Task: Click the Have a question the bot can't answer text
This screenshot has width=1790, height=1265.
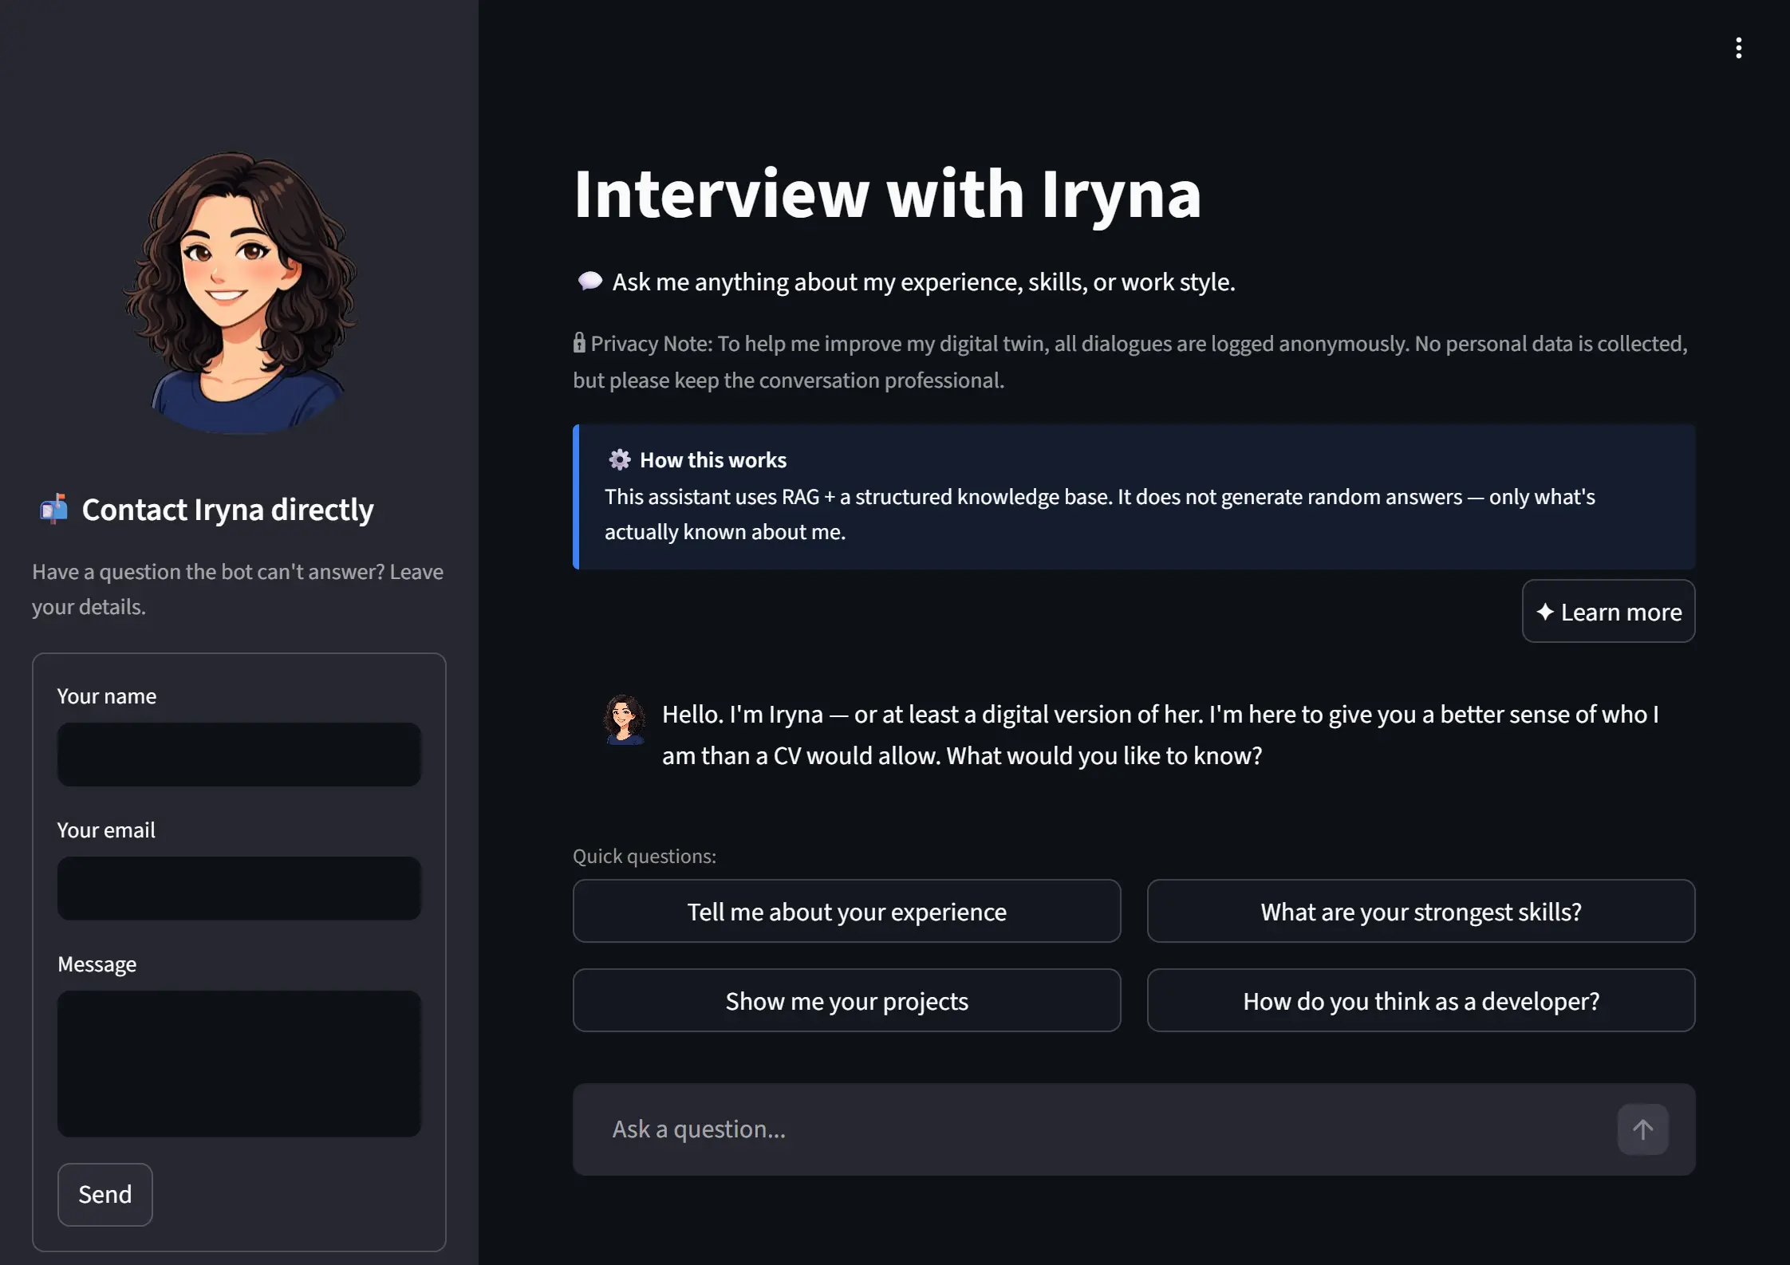Action: coord(238,589)
